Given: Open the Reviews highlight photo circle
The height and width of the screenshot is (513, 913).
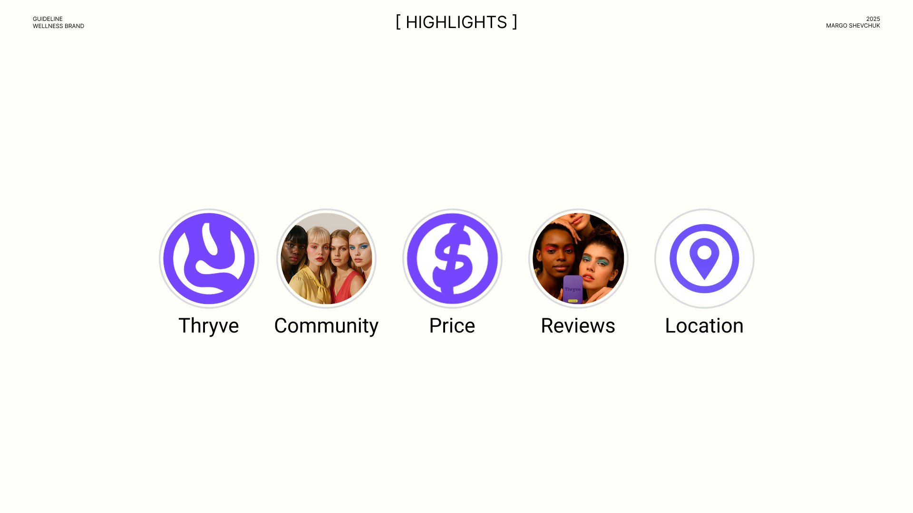Looking at the screenshot, I should (x=578, y=258).
